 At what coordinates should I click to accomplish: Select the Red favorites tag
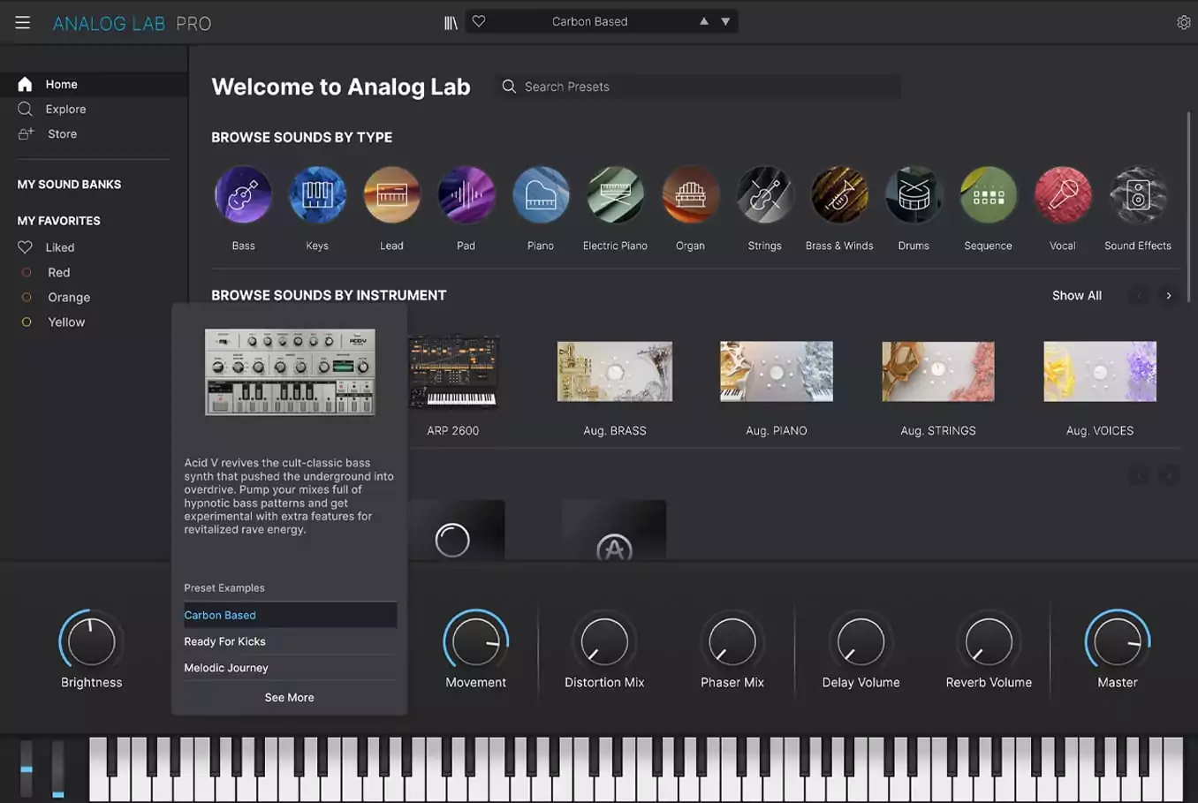58,272
